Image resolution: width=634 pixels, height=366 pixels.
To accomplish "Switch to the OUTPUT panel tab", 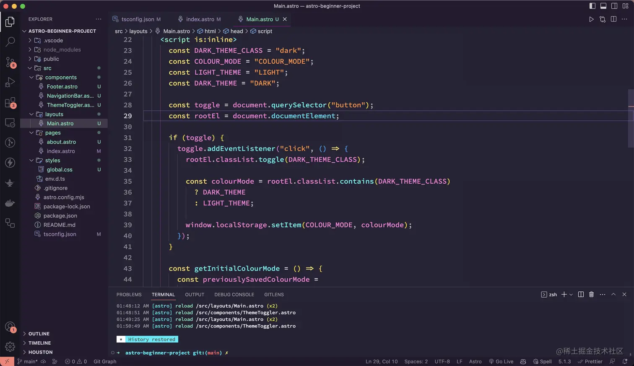I will [x=195, y=295].
